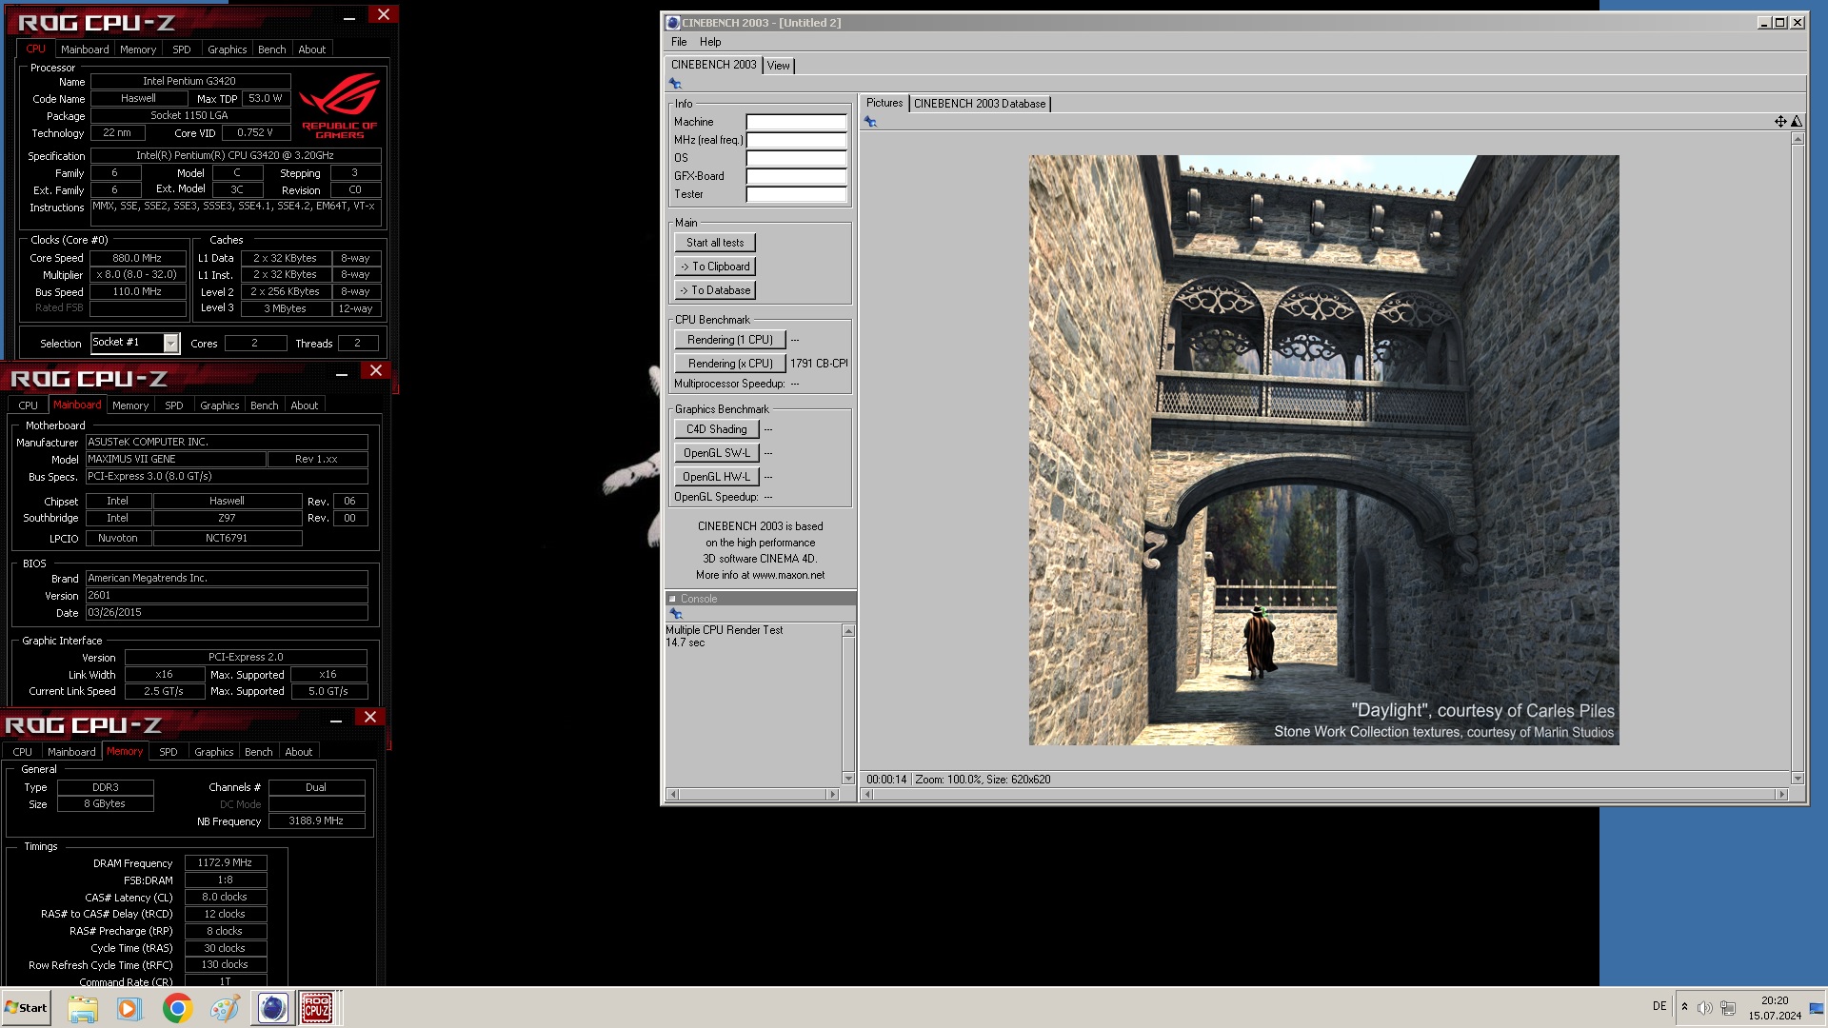Viewport: 1828px width, 1028px height.
Task: Open Graphics tab in middle CPU-Z window
Action: (x=219, y=405)
